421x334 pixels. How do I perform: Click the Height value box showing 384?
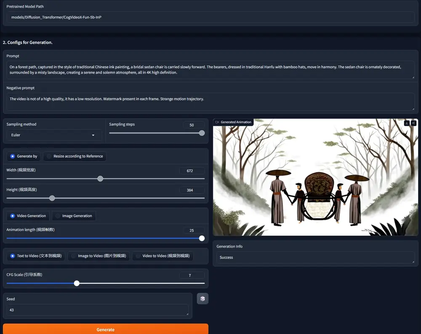tap(192, 190)
